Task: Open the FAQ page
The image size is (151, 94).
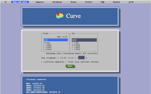Action: tap(103, 2)
